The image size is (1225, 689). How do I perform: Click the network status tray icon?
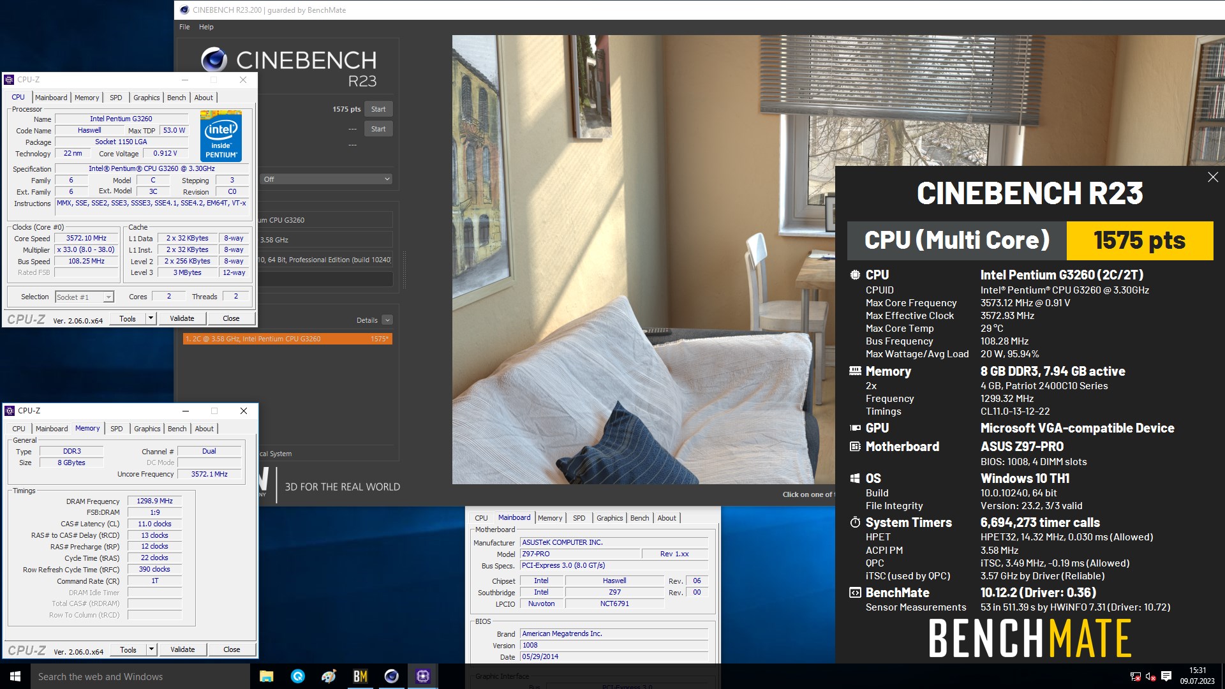[1135, 676]
